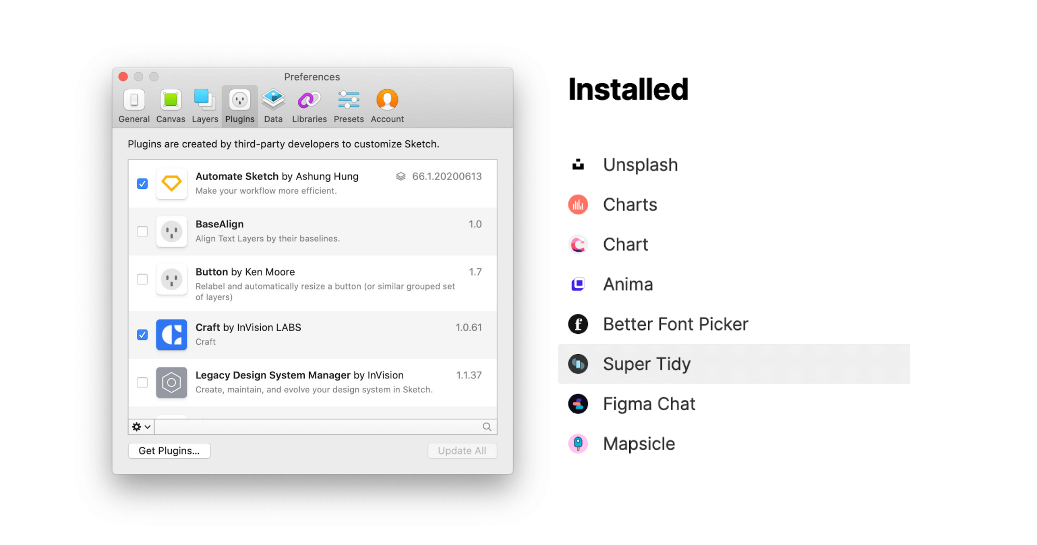Viewport: 1037px width, 545px height.
Task: Select the Data preferences icon
Action: coord(273,106)
